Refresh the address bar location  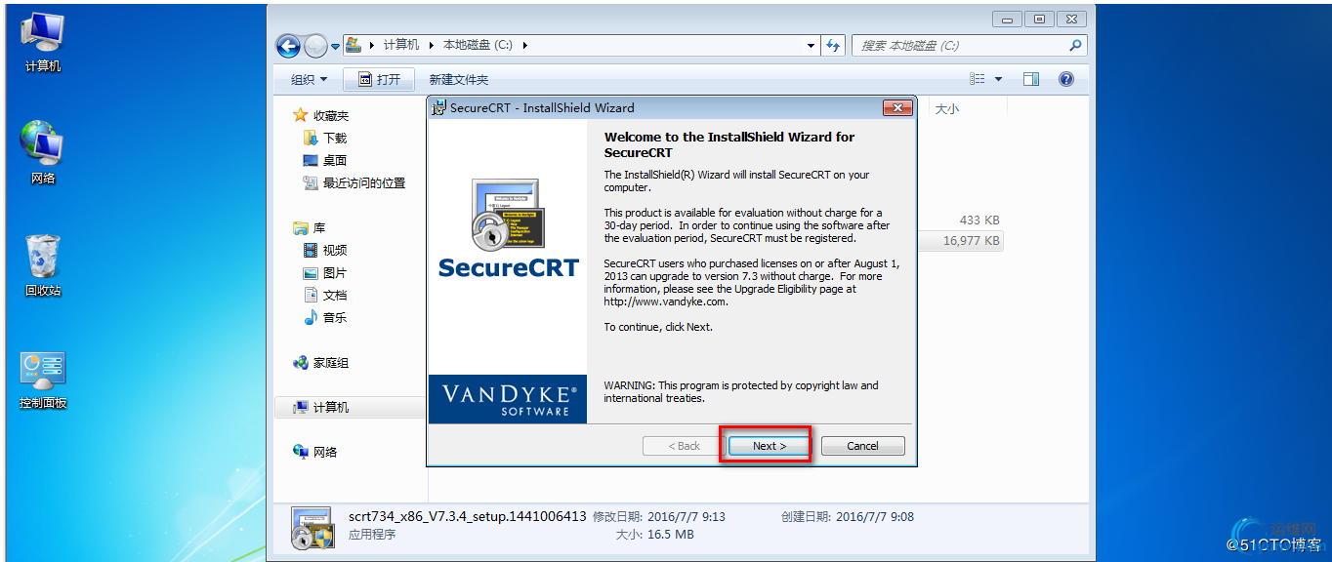(x=834, y=45)
